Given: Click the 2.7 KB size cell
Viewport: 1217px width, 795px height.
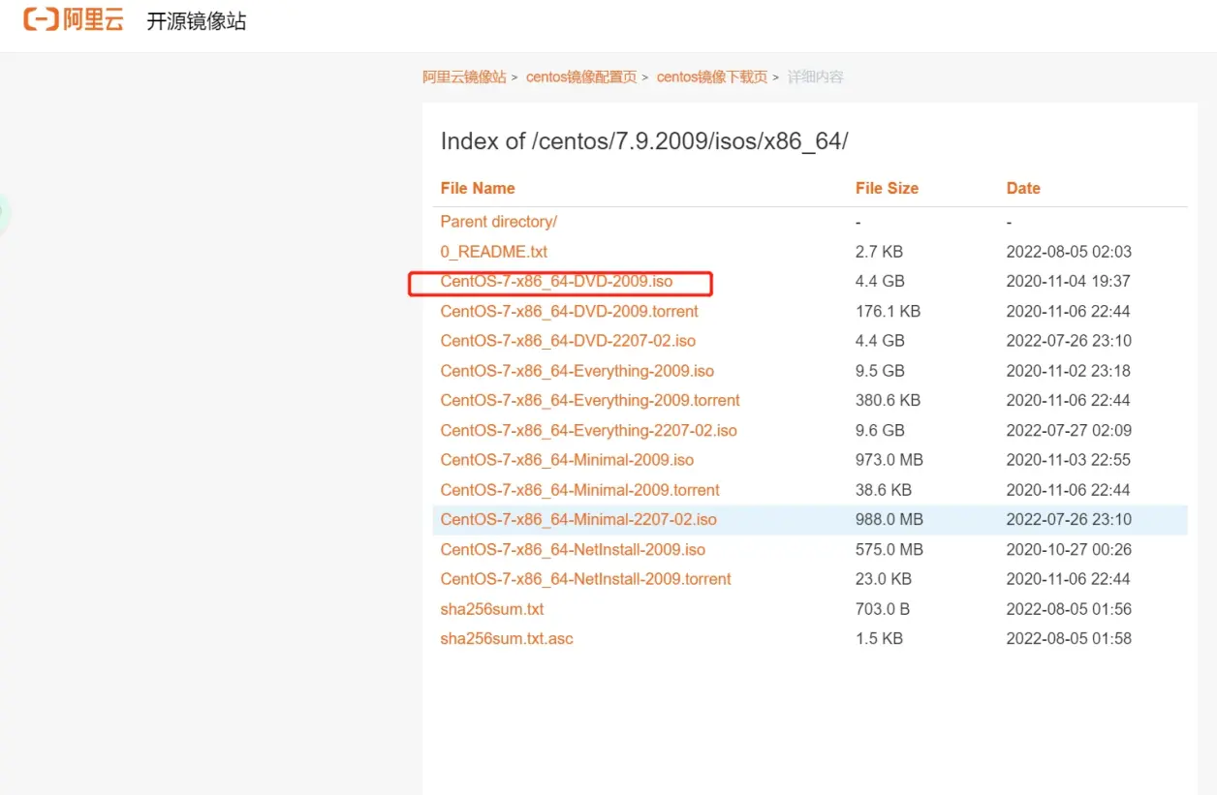Looking at the screenshot, I should point(879,252).
